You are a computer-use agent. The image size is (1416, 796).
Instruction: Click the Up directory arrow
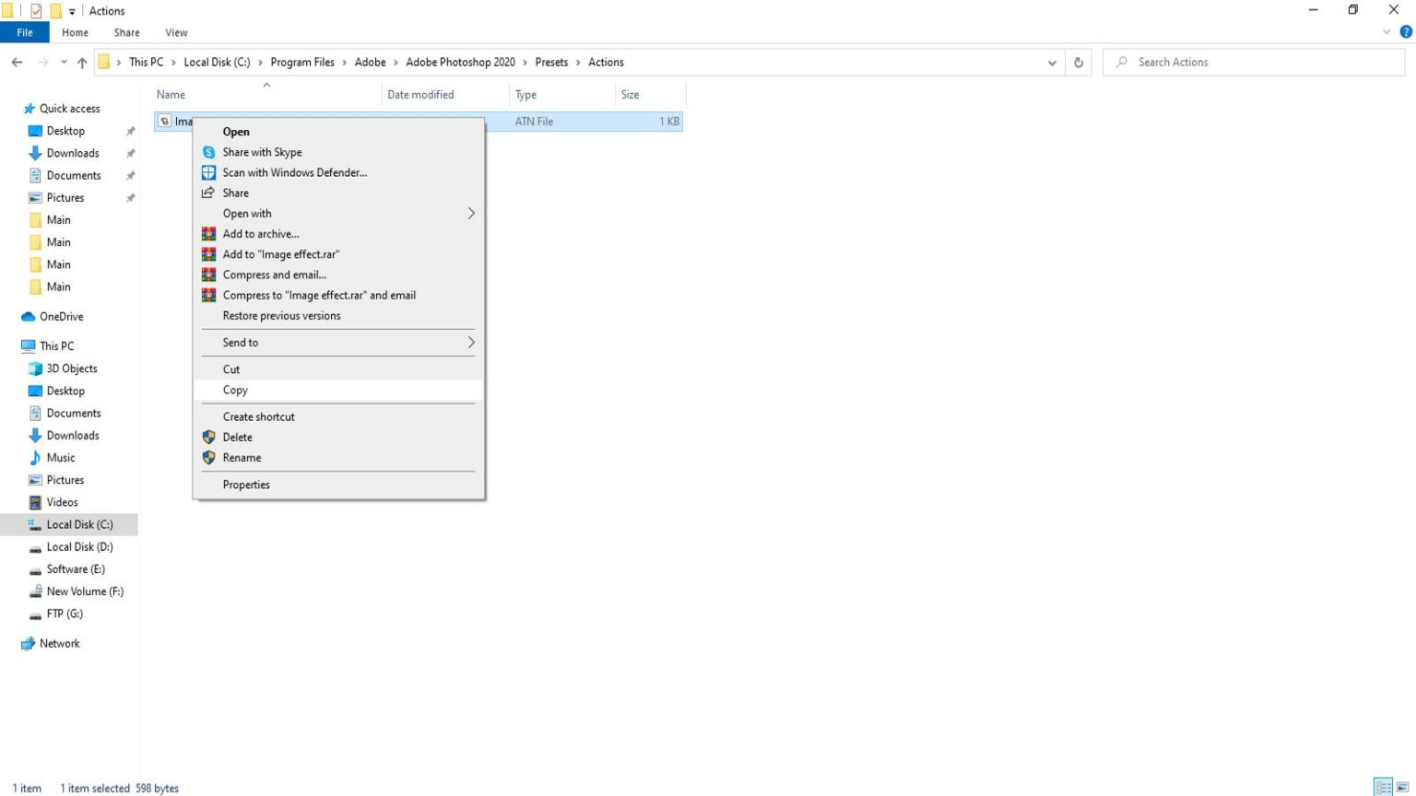click(82, 63)
